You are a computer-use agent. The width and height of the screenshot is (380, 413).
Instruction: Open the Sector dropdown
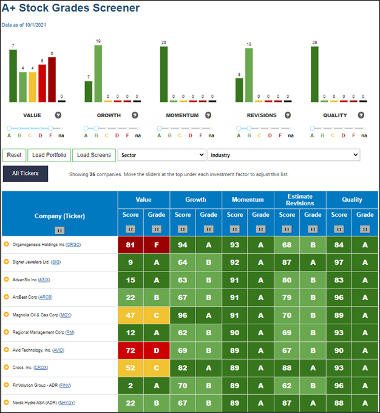click(161, 155)
